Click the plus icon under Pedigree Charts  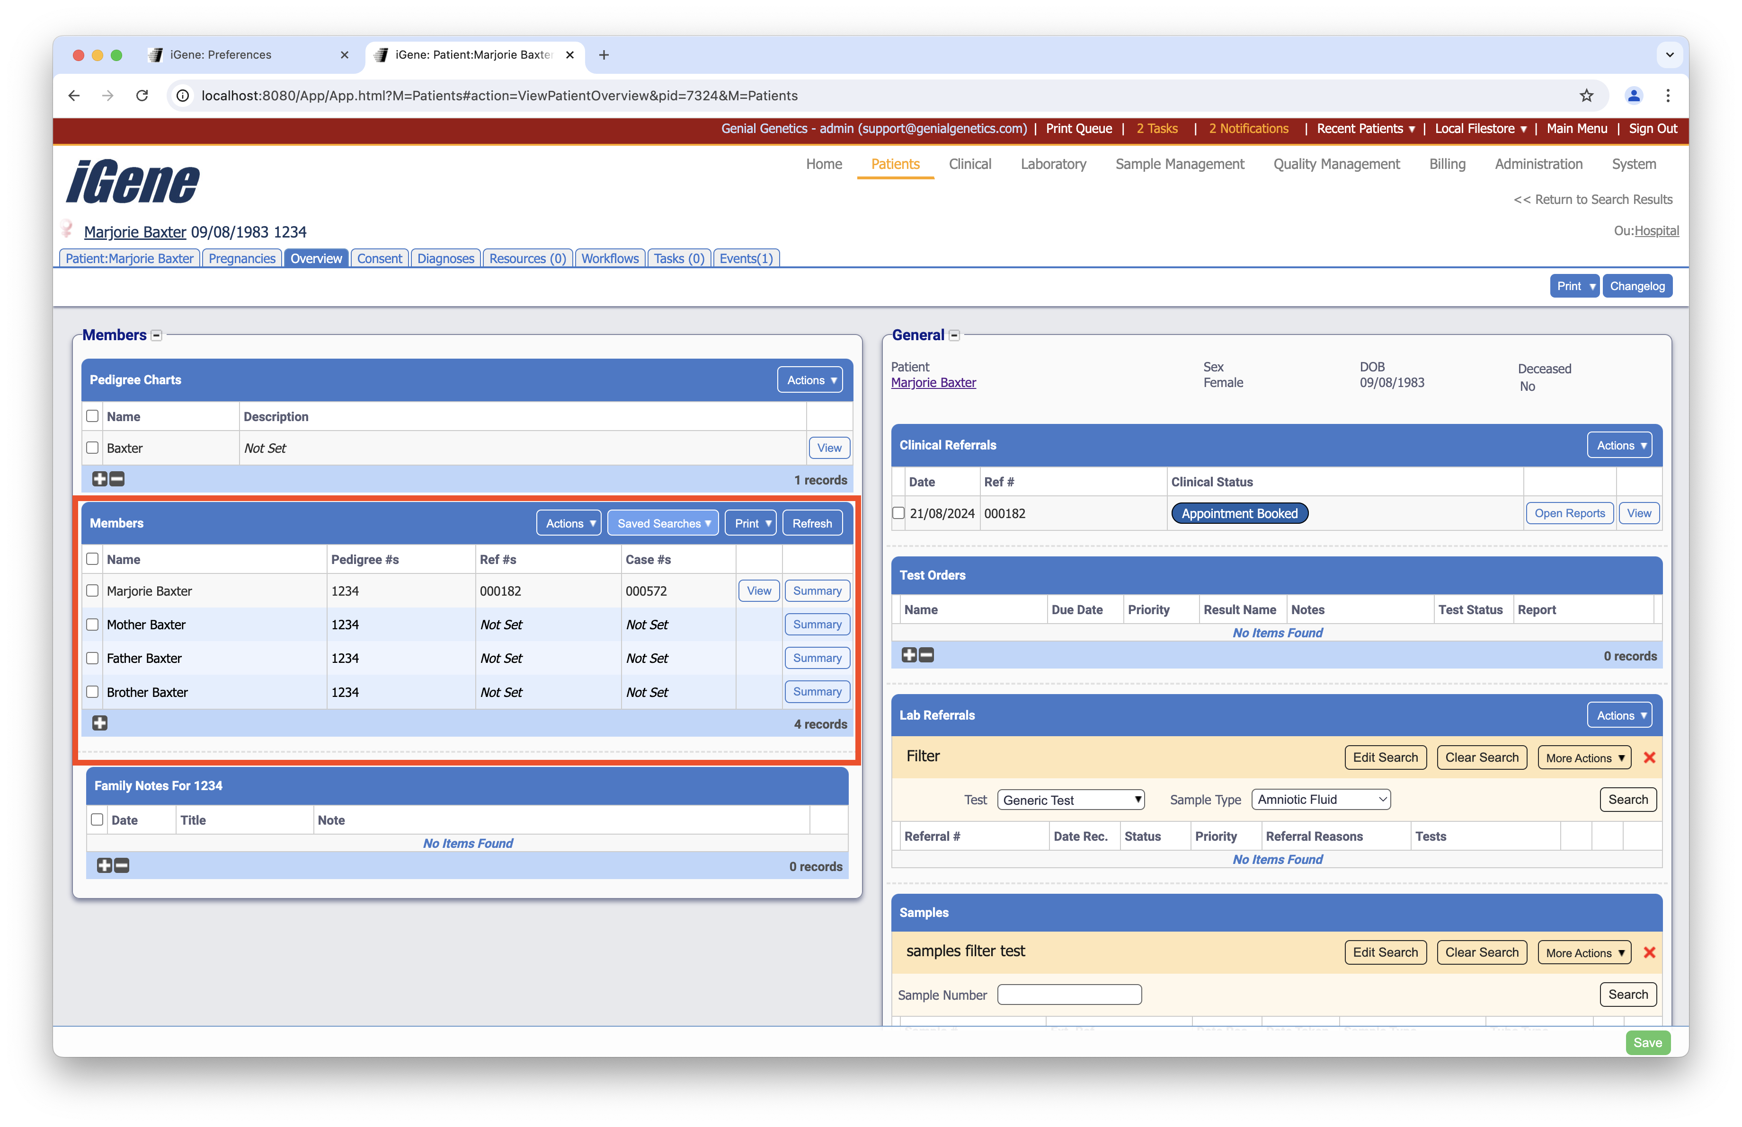coord(99,479)
